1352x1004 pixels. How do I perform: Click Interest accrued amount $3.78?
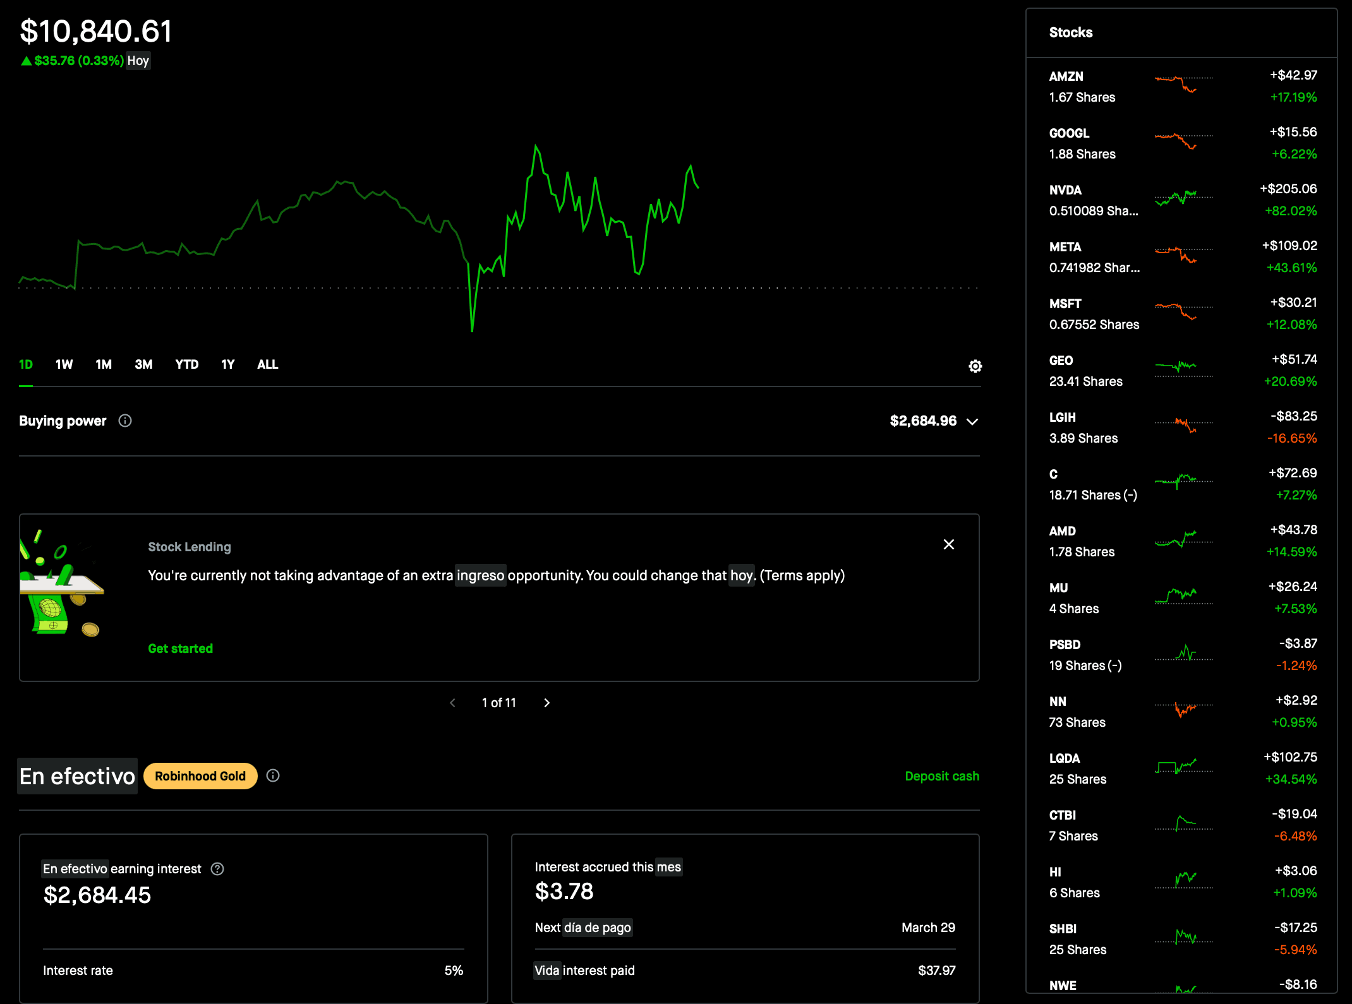(564, 892)
